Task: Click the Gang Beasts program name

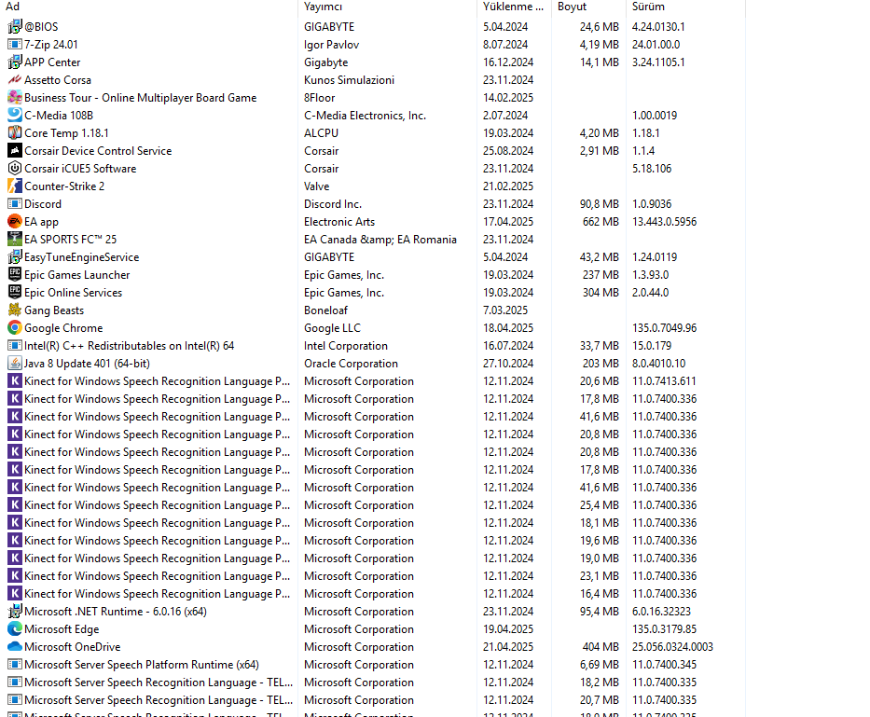Action: (x=54, y=310)
